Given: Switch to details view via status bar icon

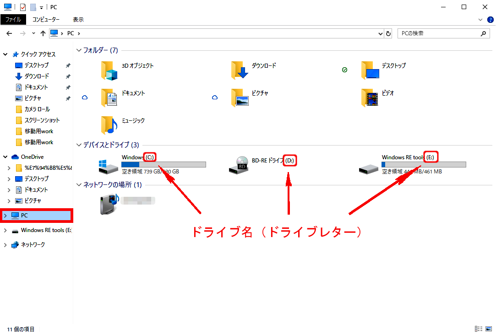Looking at the screenshot, I should click(x=479, y=329).
